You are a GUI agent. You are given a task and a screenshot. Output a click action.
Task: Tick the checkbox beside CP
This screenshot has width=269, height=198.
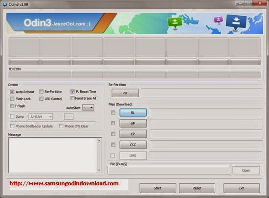coord(113,134)
